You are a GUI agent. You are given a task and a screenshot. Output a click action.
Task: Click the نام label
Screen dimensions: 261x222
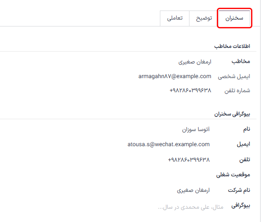(247, 129)
